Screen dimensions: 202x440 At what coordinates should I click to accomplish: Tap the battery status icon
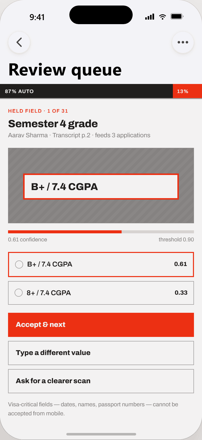[x=177, y=17]
